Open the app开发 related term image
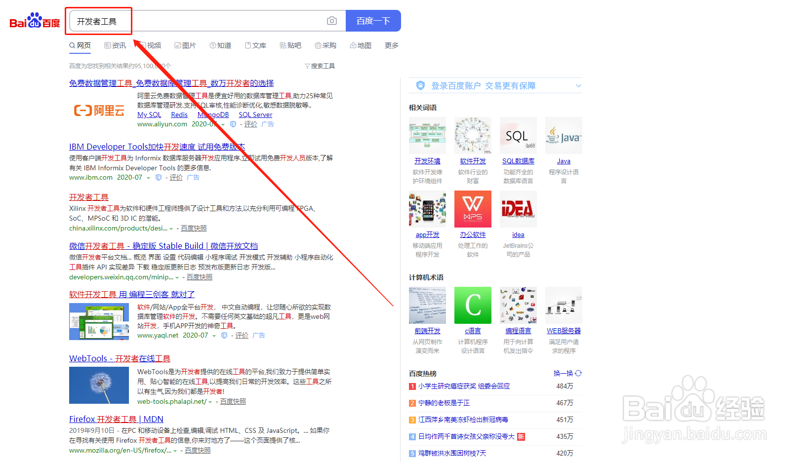 point(427,209)
